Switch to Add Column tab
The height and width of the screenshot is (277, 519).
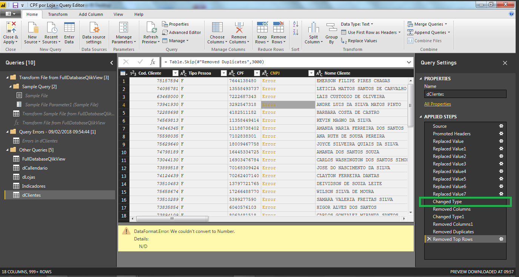91,14
